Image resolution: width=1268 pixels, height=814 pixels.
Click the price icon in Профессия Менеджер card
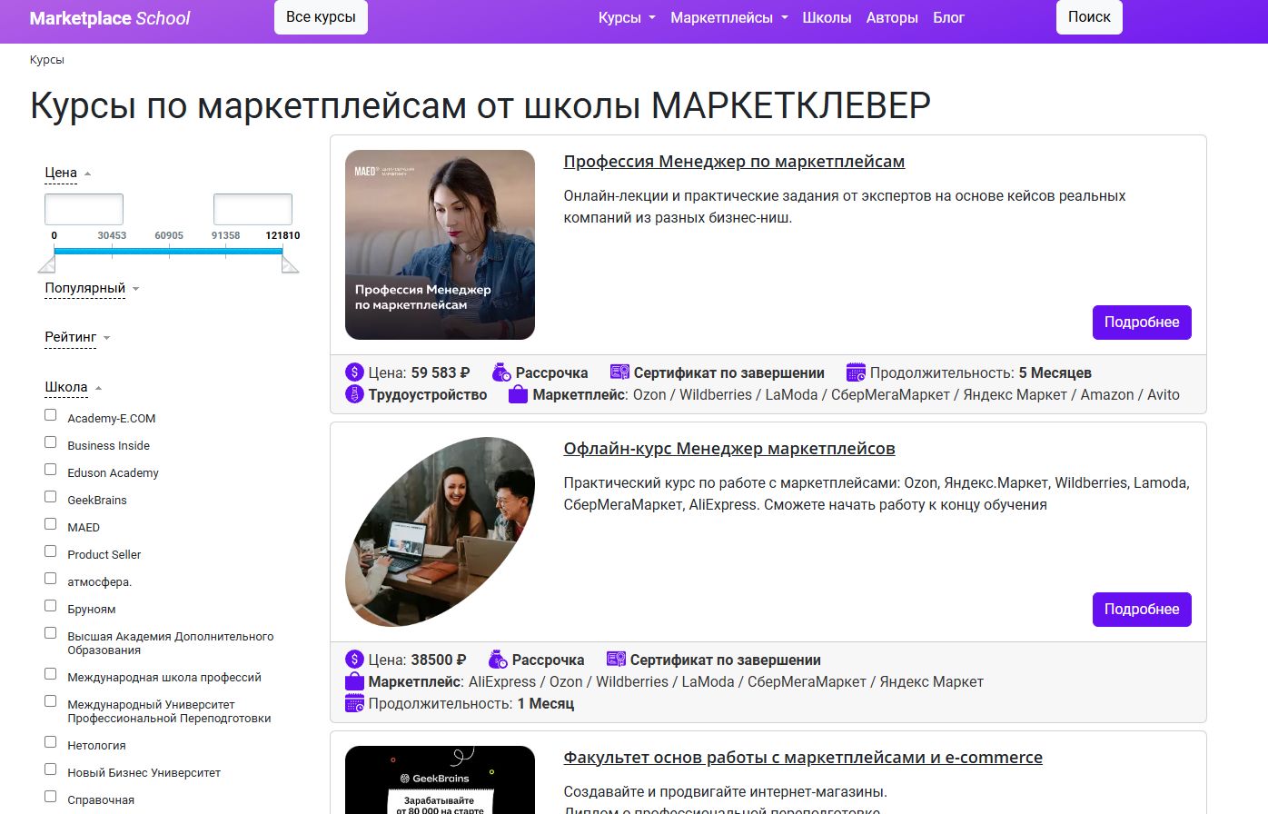(x=354, y=372)
